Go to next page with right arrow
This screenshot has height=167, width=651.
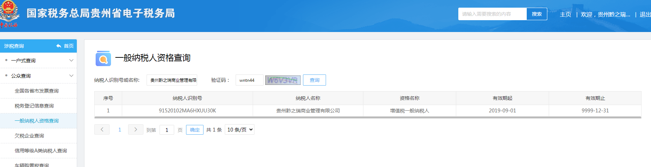pos(135,129)
